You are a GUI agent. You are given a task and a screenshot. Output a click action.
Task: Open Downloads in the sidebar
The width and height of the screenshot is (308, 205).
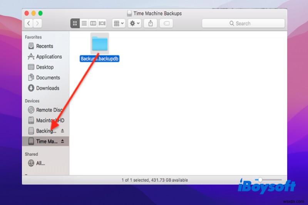pyautogui.click(x=45, y=88)
